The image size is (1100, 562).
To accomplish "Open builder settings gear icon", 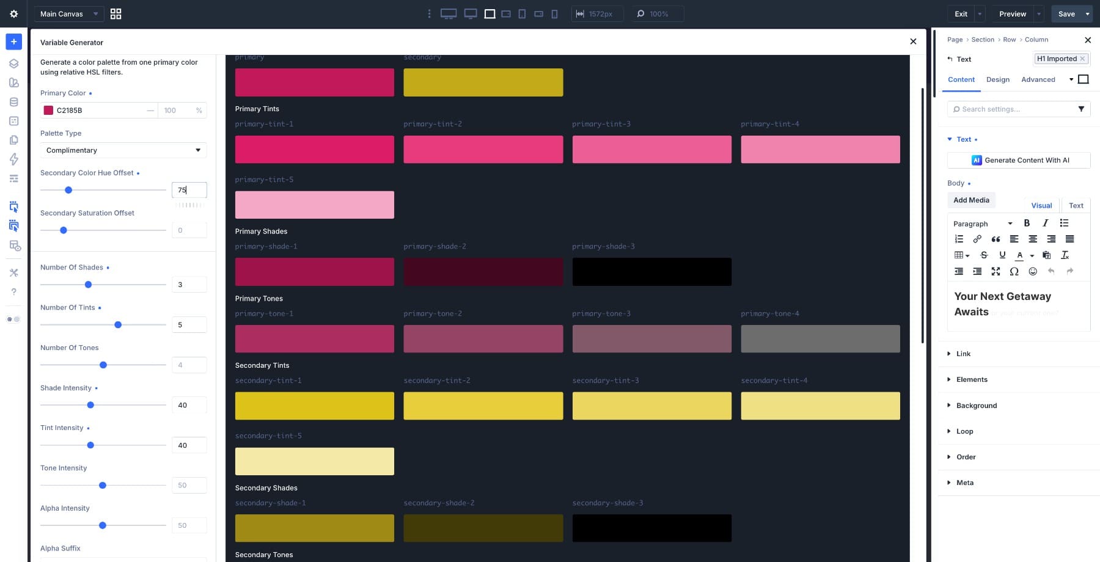I will 13,13.
